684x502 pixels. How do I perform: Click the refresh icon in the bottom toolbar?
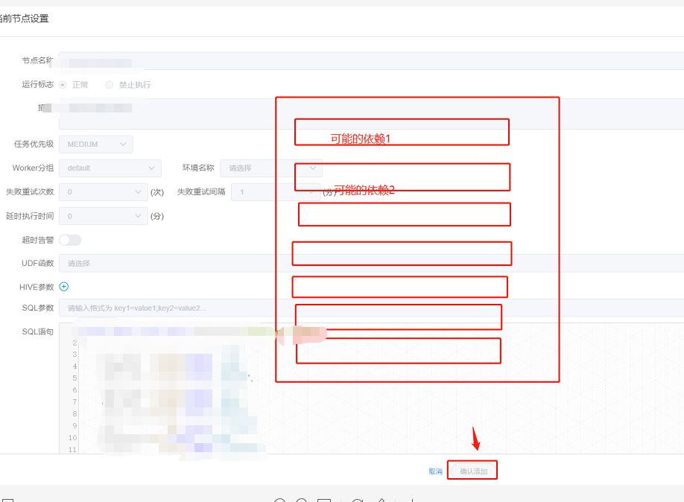coord(356,501)
